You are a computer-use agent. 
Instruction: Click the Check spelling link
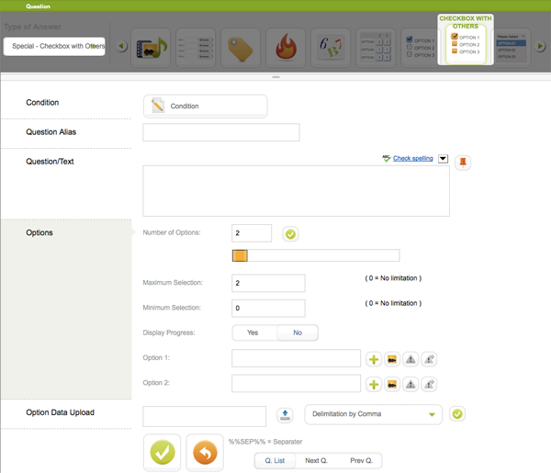point(412,159)
